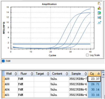
Task: Click the curve fit line icon
Action: pyautogui.click(x=99, y=23)
